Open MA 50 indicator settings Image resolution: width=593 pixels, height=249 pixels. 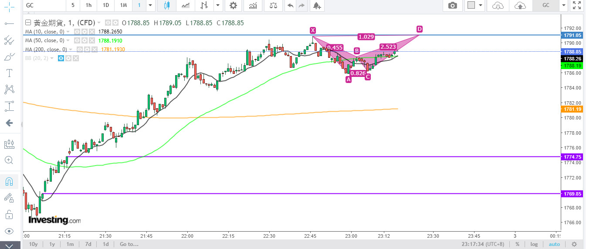[84, 40]
